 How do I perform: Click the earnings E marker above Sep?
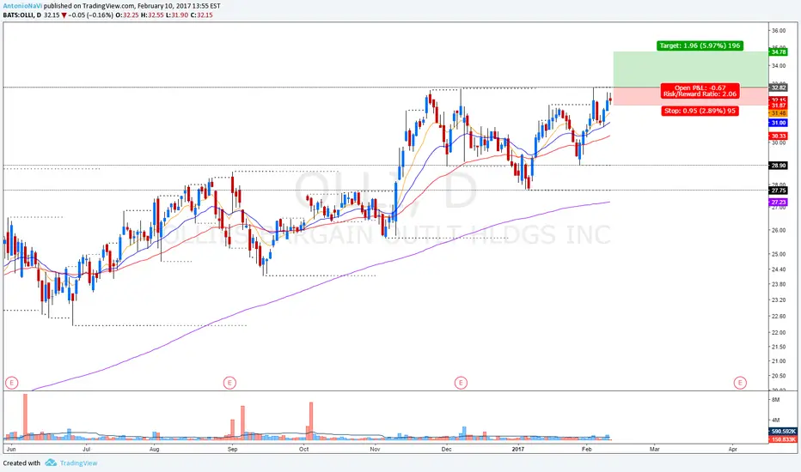coord(229,382)
